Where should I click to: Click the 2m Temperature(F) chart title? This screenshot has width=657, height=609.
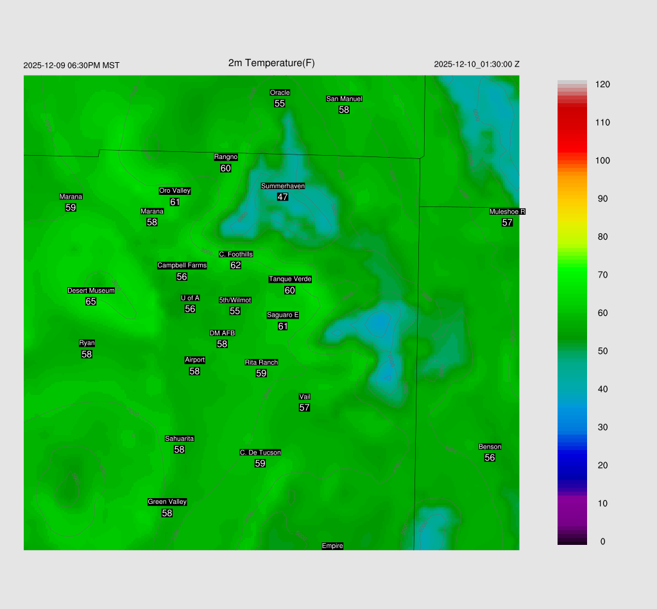click(271, 63)
